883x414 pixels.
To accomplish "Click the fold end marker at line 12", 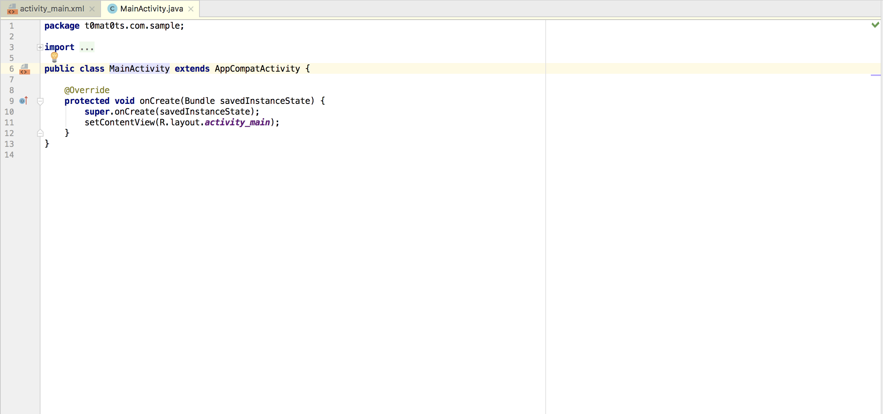I will (40, 133).
